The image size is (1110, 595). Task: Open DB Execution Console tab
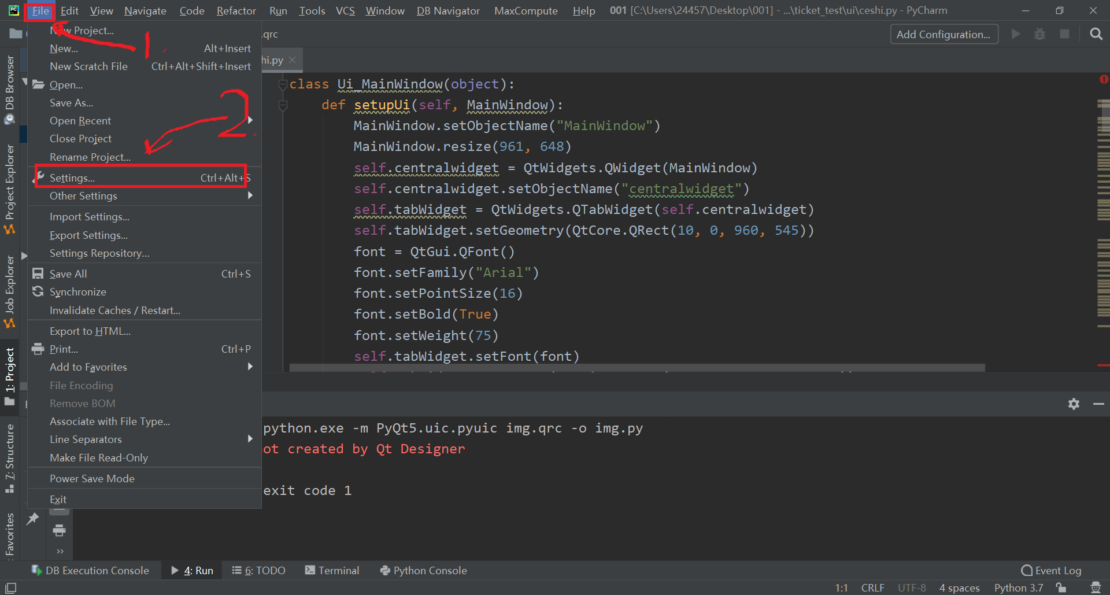click(x=90, y=571)
